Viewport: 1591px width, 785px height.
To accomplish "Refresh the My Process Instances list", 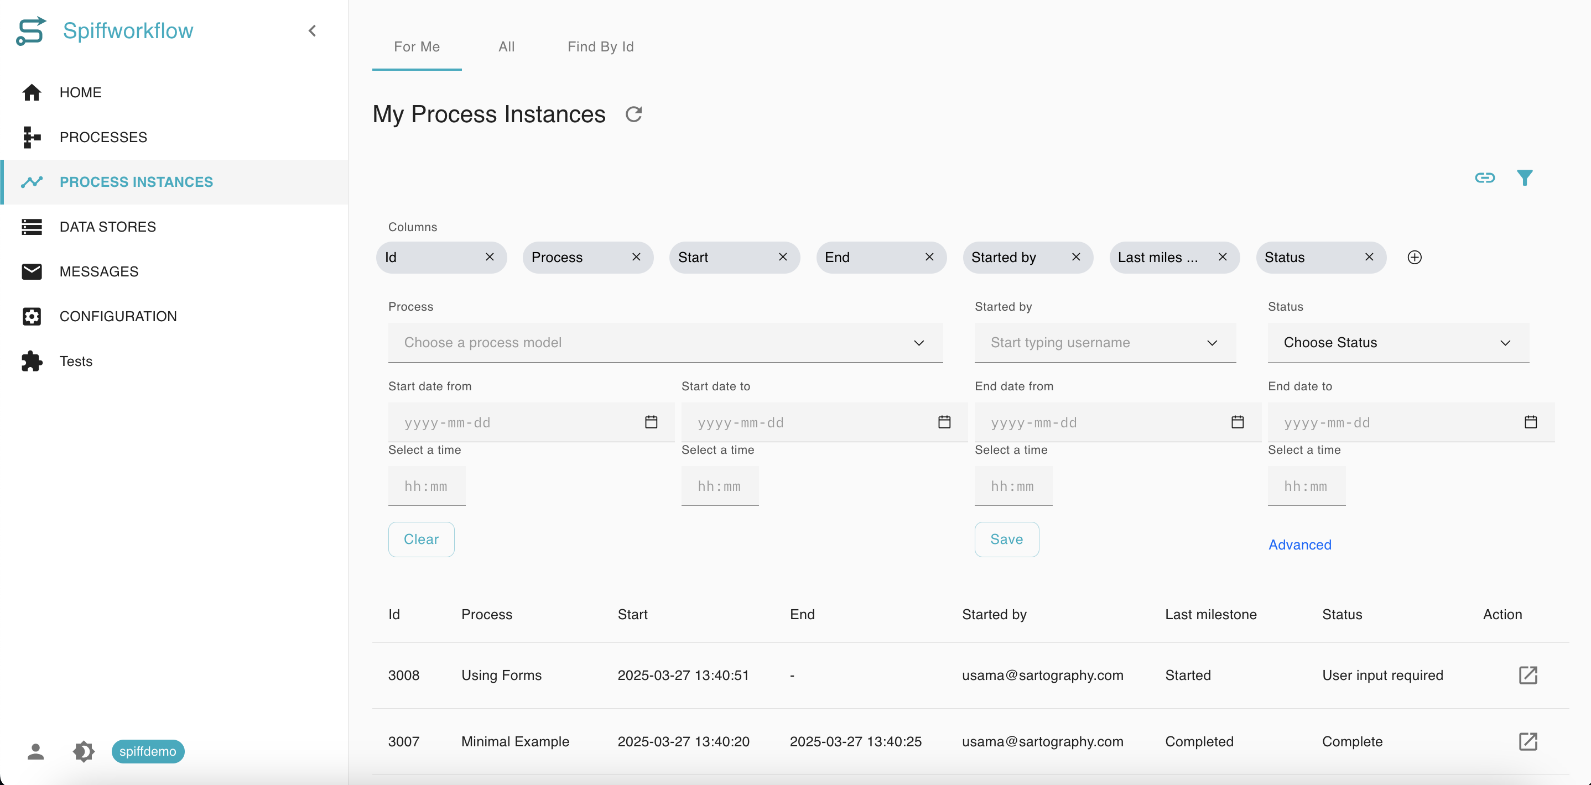I will (x=633, y=114).
